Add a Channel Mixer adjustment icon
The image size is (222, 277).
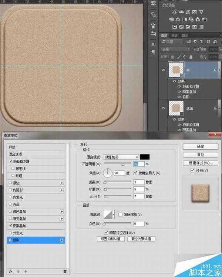click(x=198, y=20)
